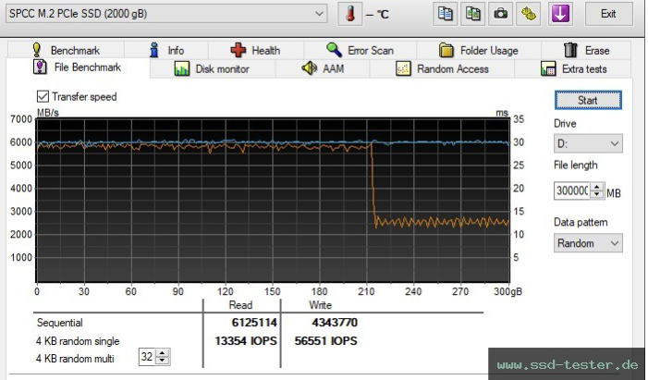This screenshot has width=648, height=380.
Task: Click the File length input field
Action: (572, 190)
